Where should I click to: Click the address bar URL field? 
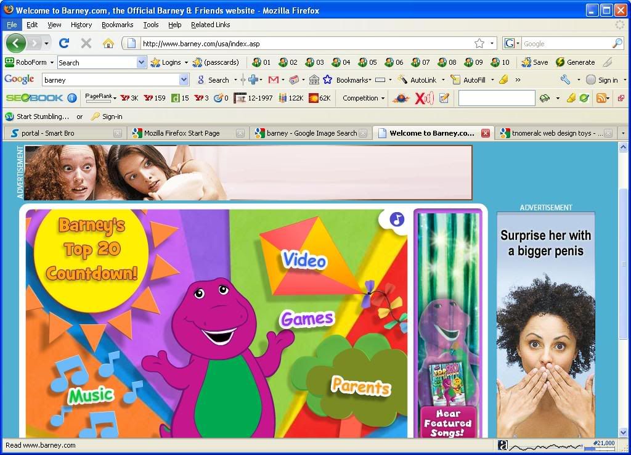[307, 44]
